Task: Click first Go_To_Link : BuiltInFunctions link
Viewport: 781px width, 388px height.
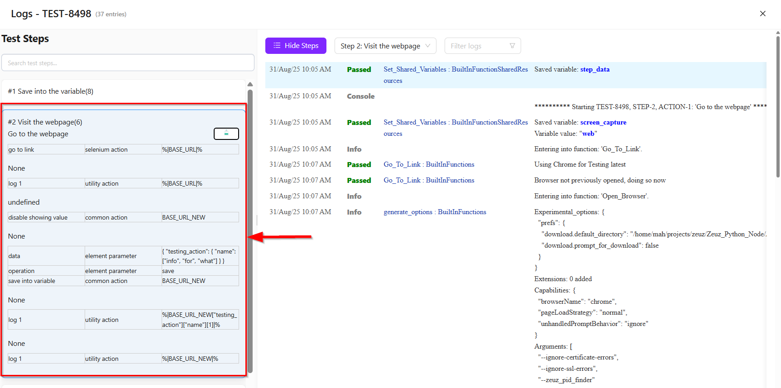Action: 429,164
